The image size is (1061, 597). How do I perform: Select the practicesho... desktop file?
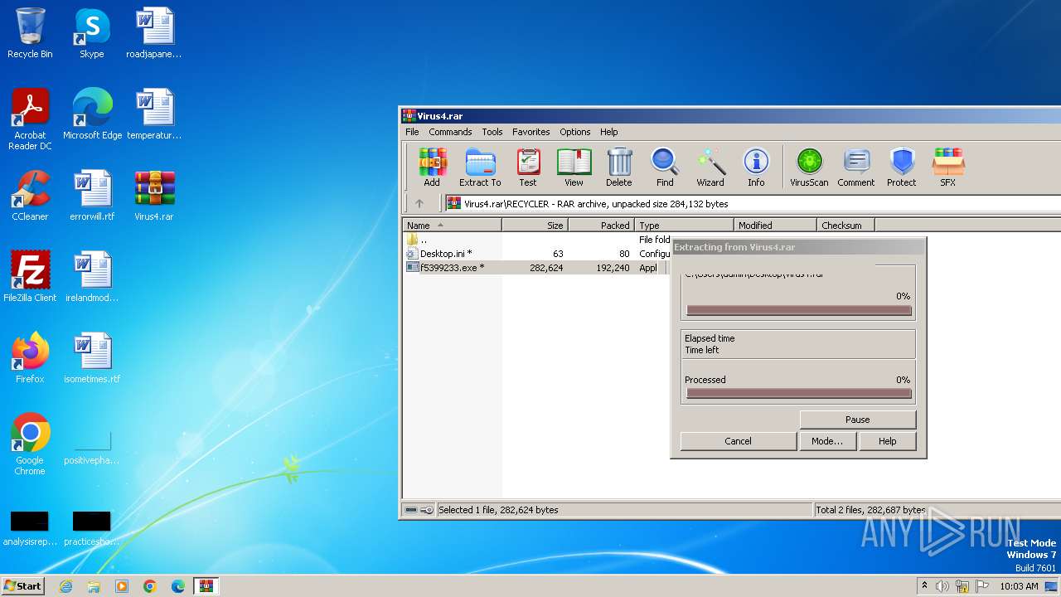[92, 529]
